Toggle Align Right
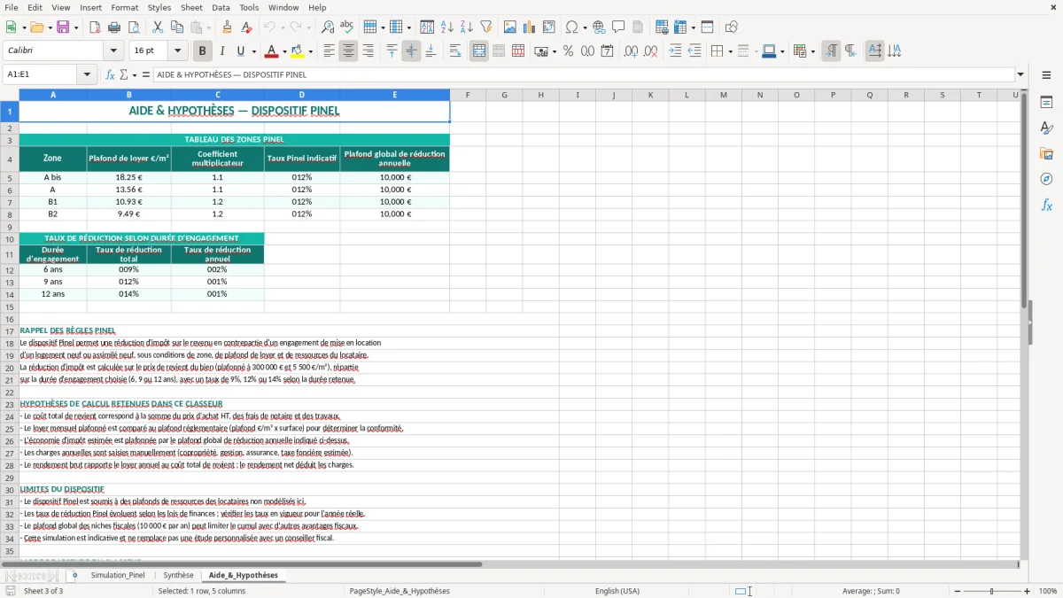 [x=368, y=51]
